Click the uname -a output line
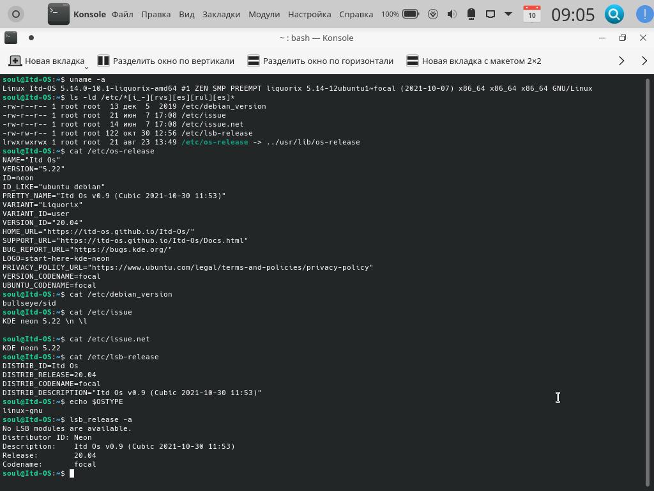The height and width of the screenshot is (491, 654). click(x=298, y=88)
